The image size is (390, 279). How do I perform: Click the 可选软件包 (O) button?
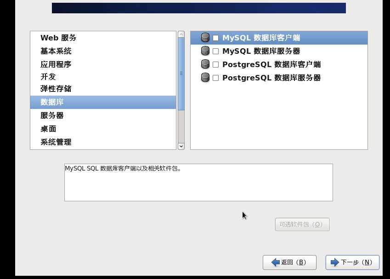coord(302,224)
